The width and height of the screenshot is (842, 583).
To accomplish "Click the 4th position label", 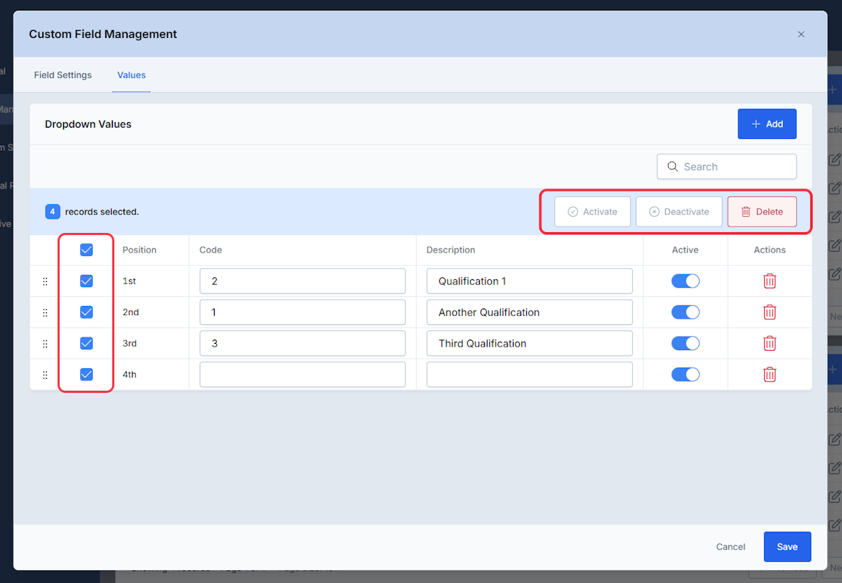I will coord(130,375).
